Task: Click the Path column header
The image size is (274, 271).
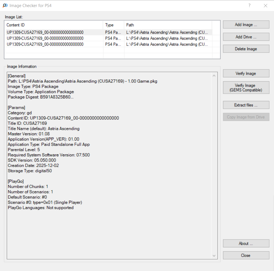Action: (x=168, y=25)
